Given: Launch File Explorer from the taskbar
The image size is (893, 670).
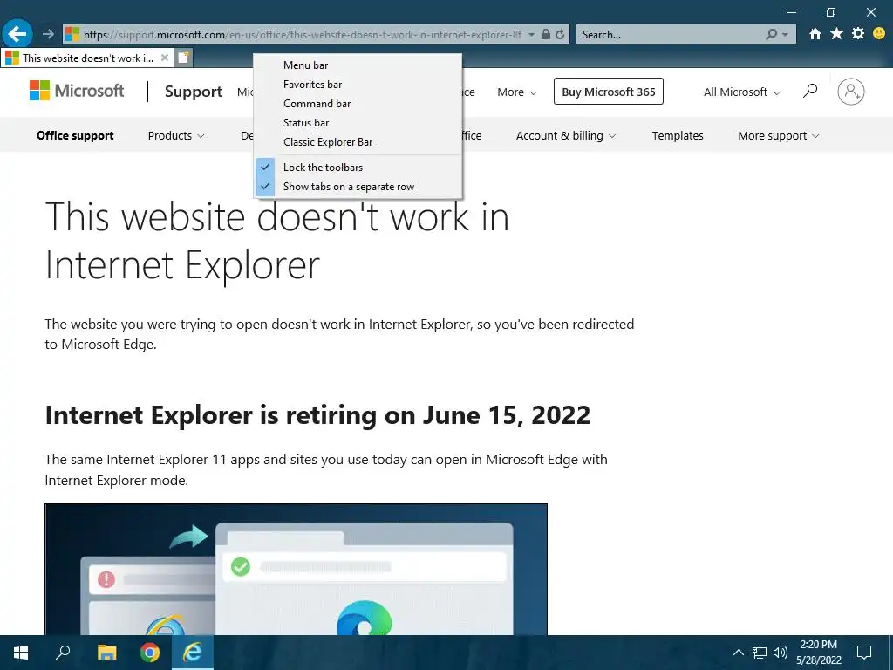Looking at the screenshot, I should pos(106,653).
